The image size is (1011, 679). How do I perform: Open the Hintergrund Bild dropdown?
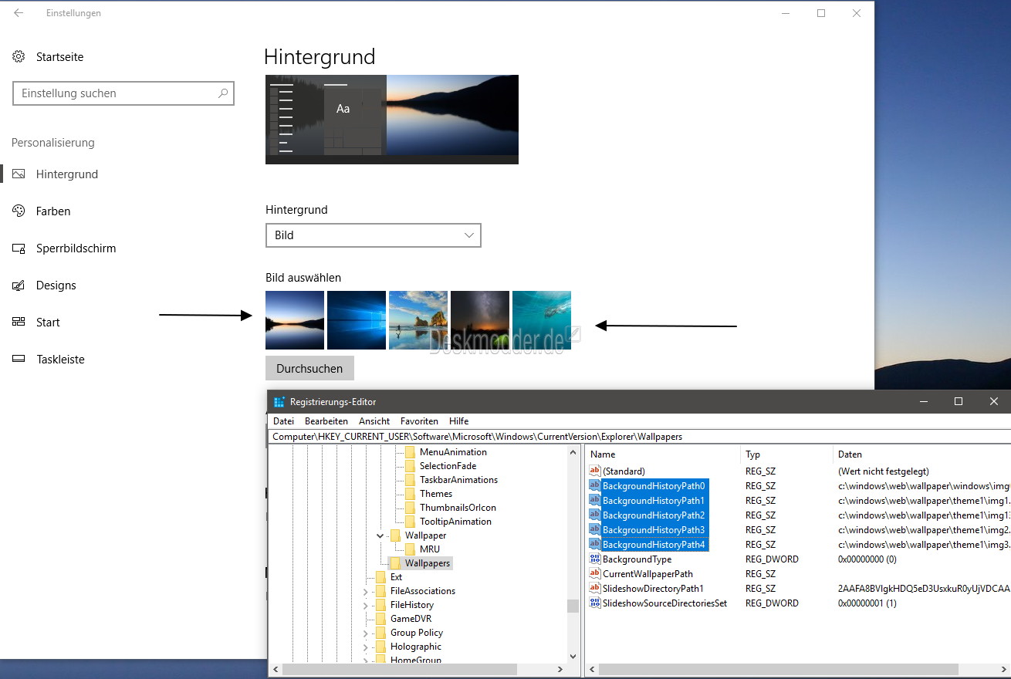[x=374, y=235]
